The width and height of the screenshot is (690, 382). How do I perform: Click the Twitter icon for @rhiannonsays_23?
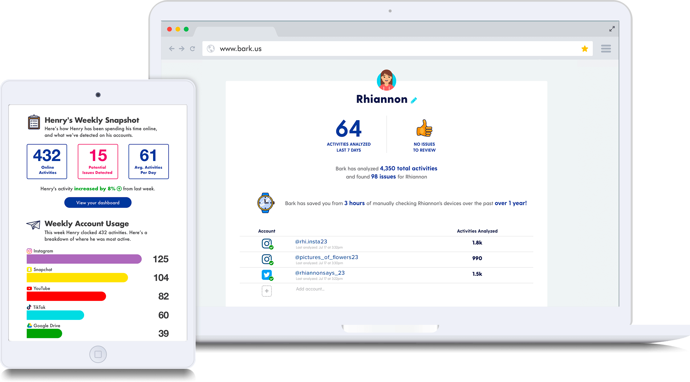(x=267, y=275)
